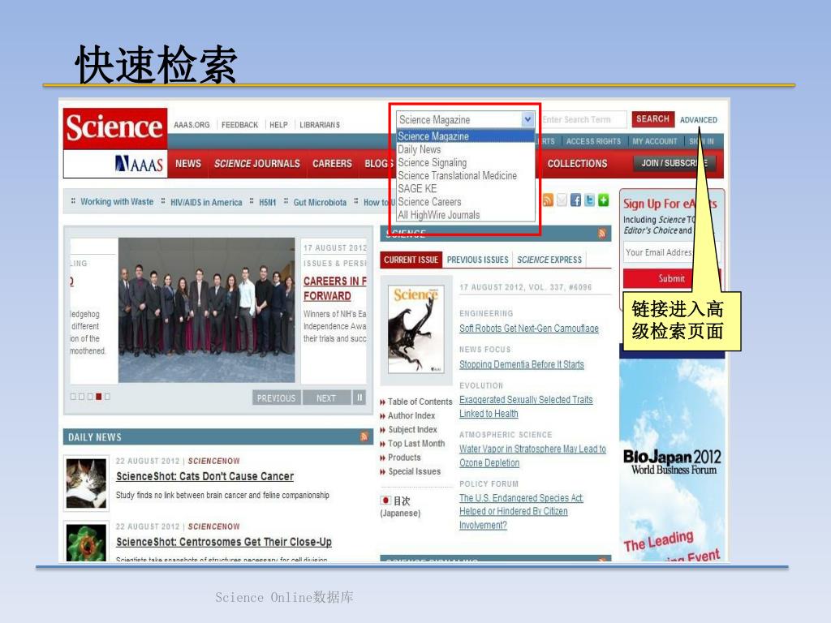This screenshot has width=831, height=623.
Task: Open the SCIENCE JOURNALS menu
Action: click(x=257, y=164)
